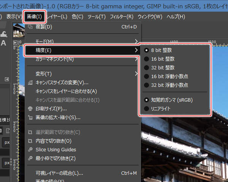Open the upper px unit dropdown

tap(6, 143)
